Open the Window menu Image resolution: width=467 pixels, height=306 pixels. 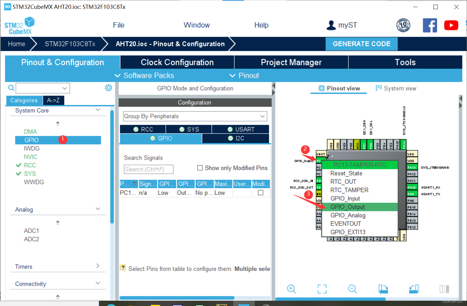point(197,25)
